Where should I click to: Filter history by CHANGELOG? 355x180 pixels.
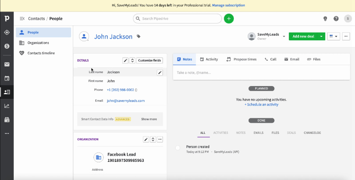[x=312, y=133]
